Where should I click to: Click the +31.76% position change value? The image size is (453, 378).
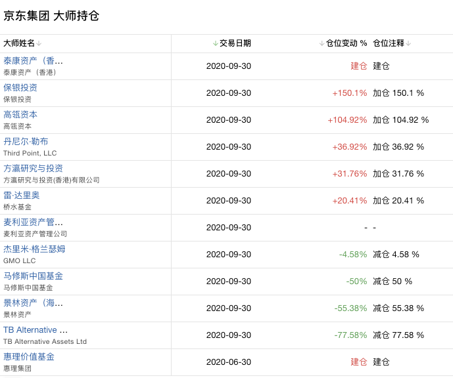click(x=350, y=173)
